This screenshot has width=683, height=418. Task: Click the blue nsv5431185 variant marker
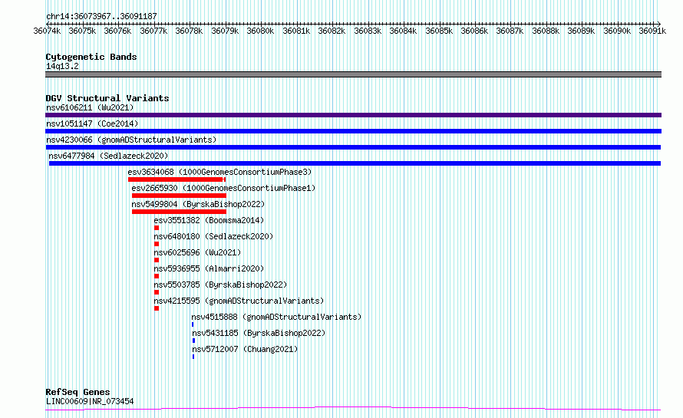(x=193, y=341)
